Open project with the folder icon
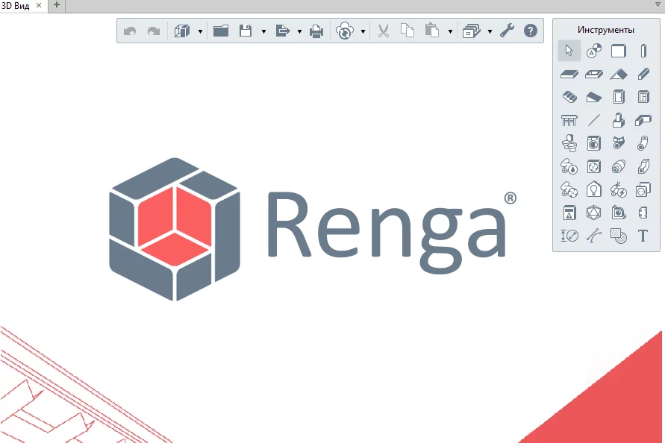 pyautogui.click(x=221, y=31)
